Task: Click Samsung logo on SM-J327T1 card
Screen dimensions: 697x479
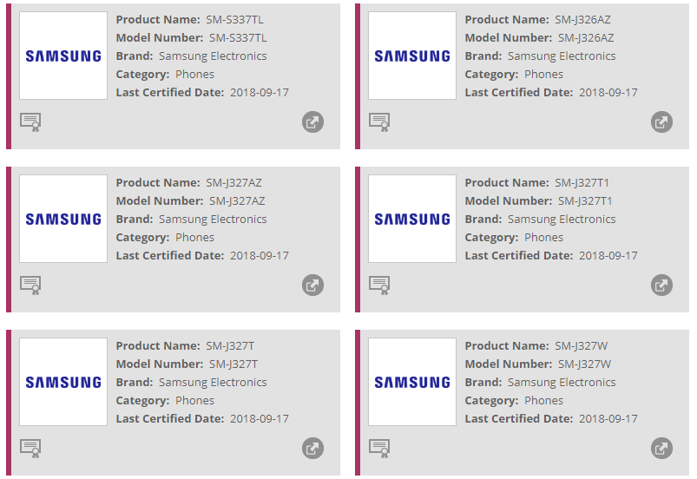Action: (412, 219)
